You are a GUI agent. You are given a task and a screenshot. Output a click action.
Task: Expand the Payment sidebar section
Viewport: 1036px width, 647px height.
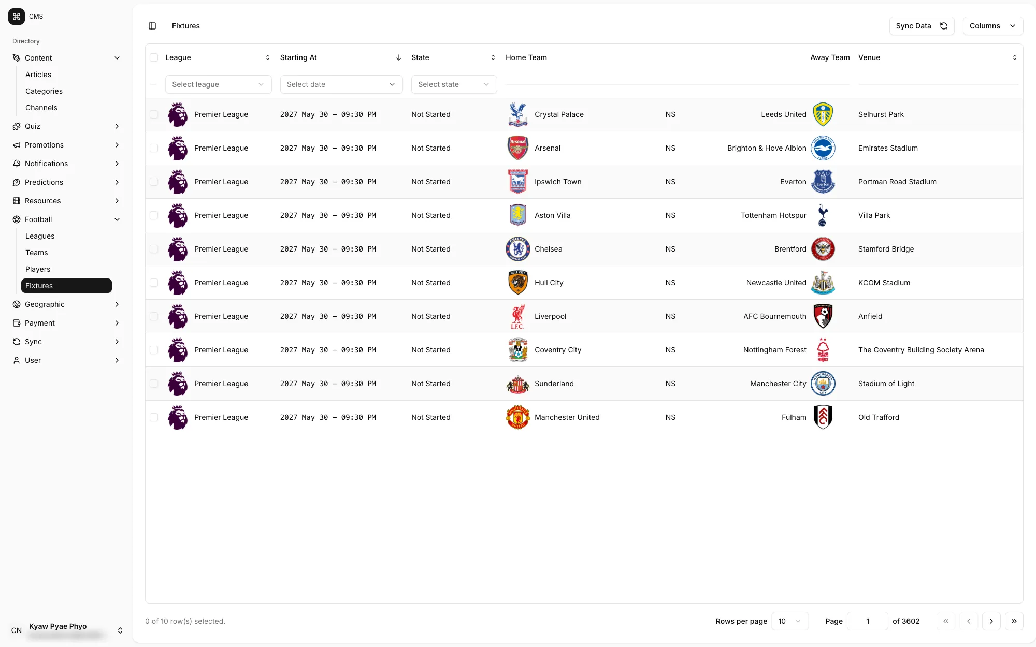66,323
